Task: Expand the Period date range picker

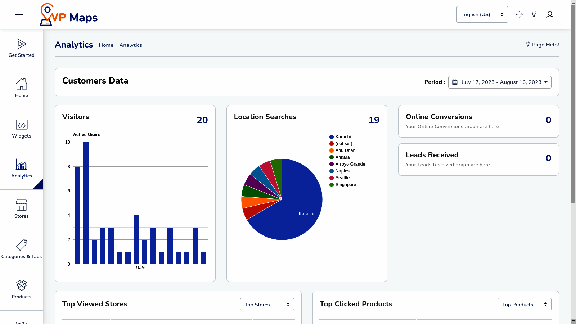Action: [499, 82]
